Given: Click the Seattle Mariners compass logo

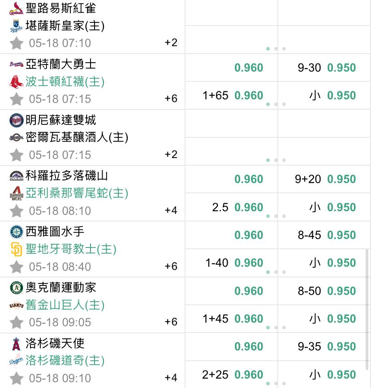Looking at the screenshot, I should pos(17,232).
